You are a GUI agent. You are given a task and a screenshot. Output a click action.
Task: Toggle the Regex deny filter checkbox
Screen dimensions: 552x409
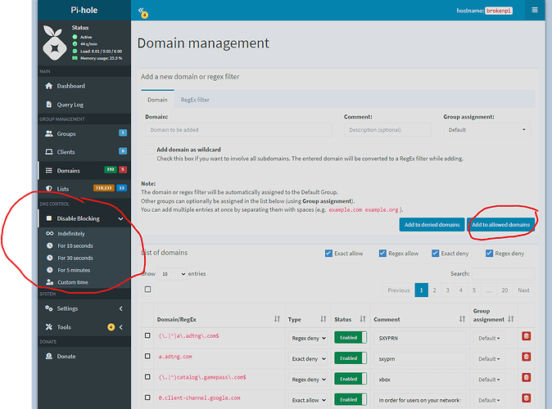[489, 254]
